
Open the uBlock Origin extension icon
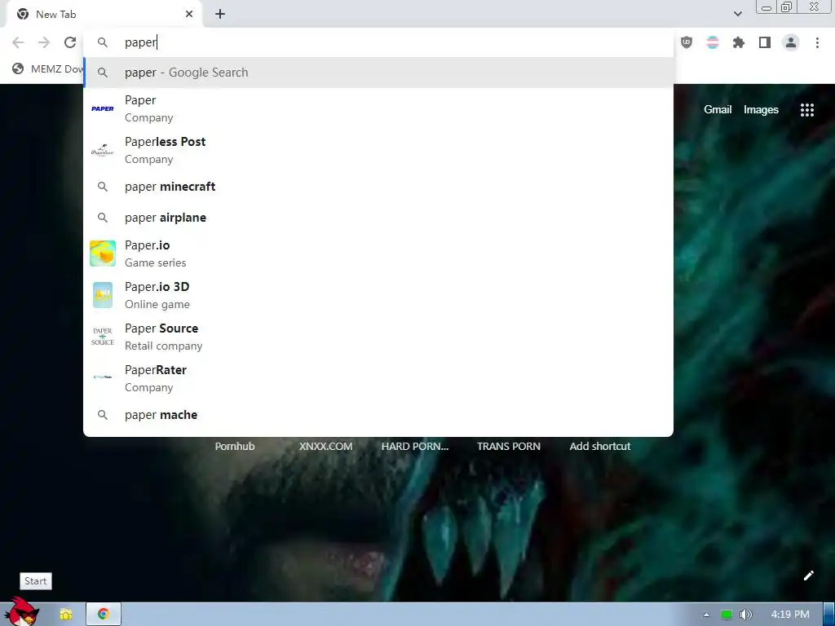pyautogui.click(x=687, y=42)
